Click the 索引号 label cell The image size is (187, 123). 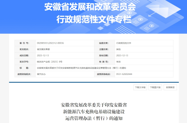click(25, 43)
